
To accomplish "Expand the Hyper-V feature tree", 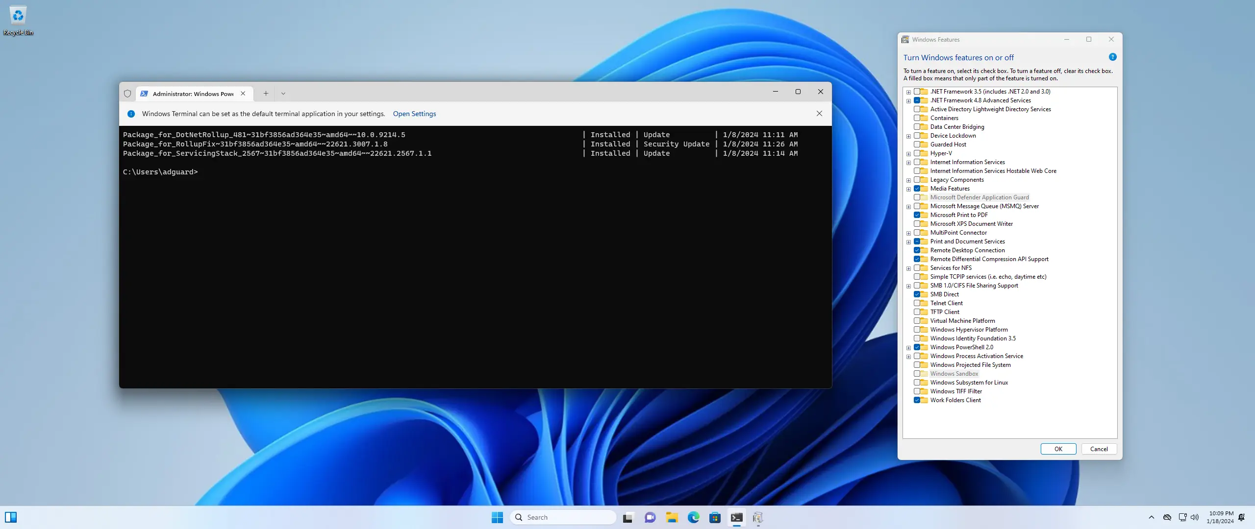I will click(908, 154).
